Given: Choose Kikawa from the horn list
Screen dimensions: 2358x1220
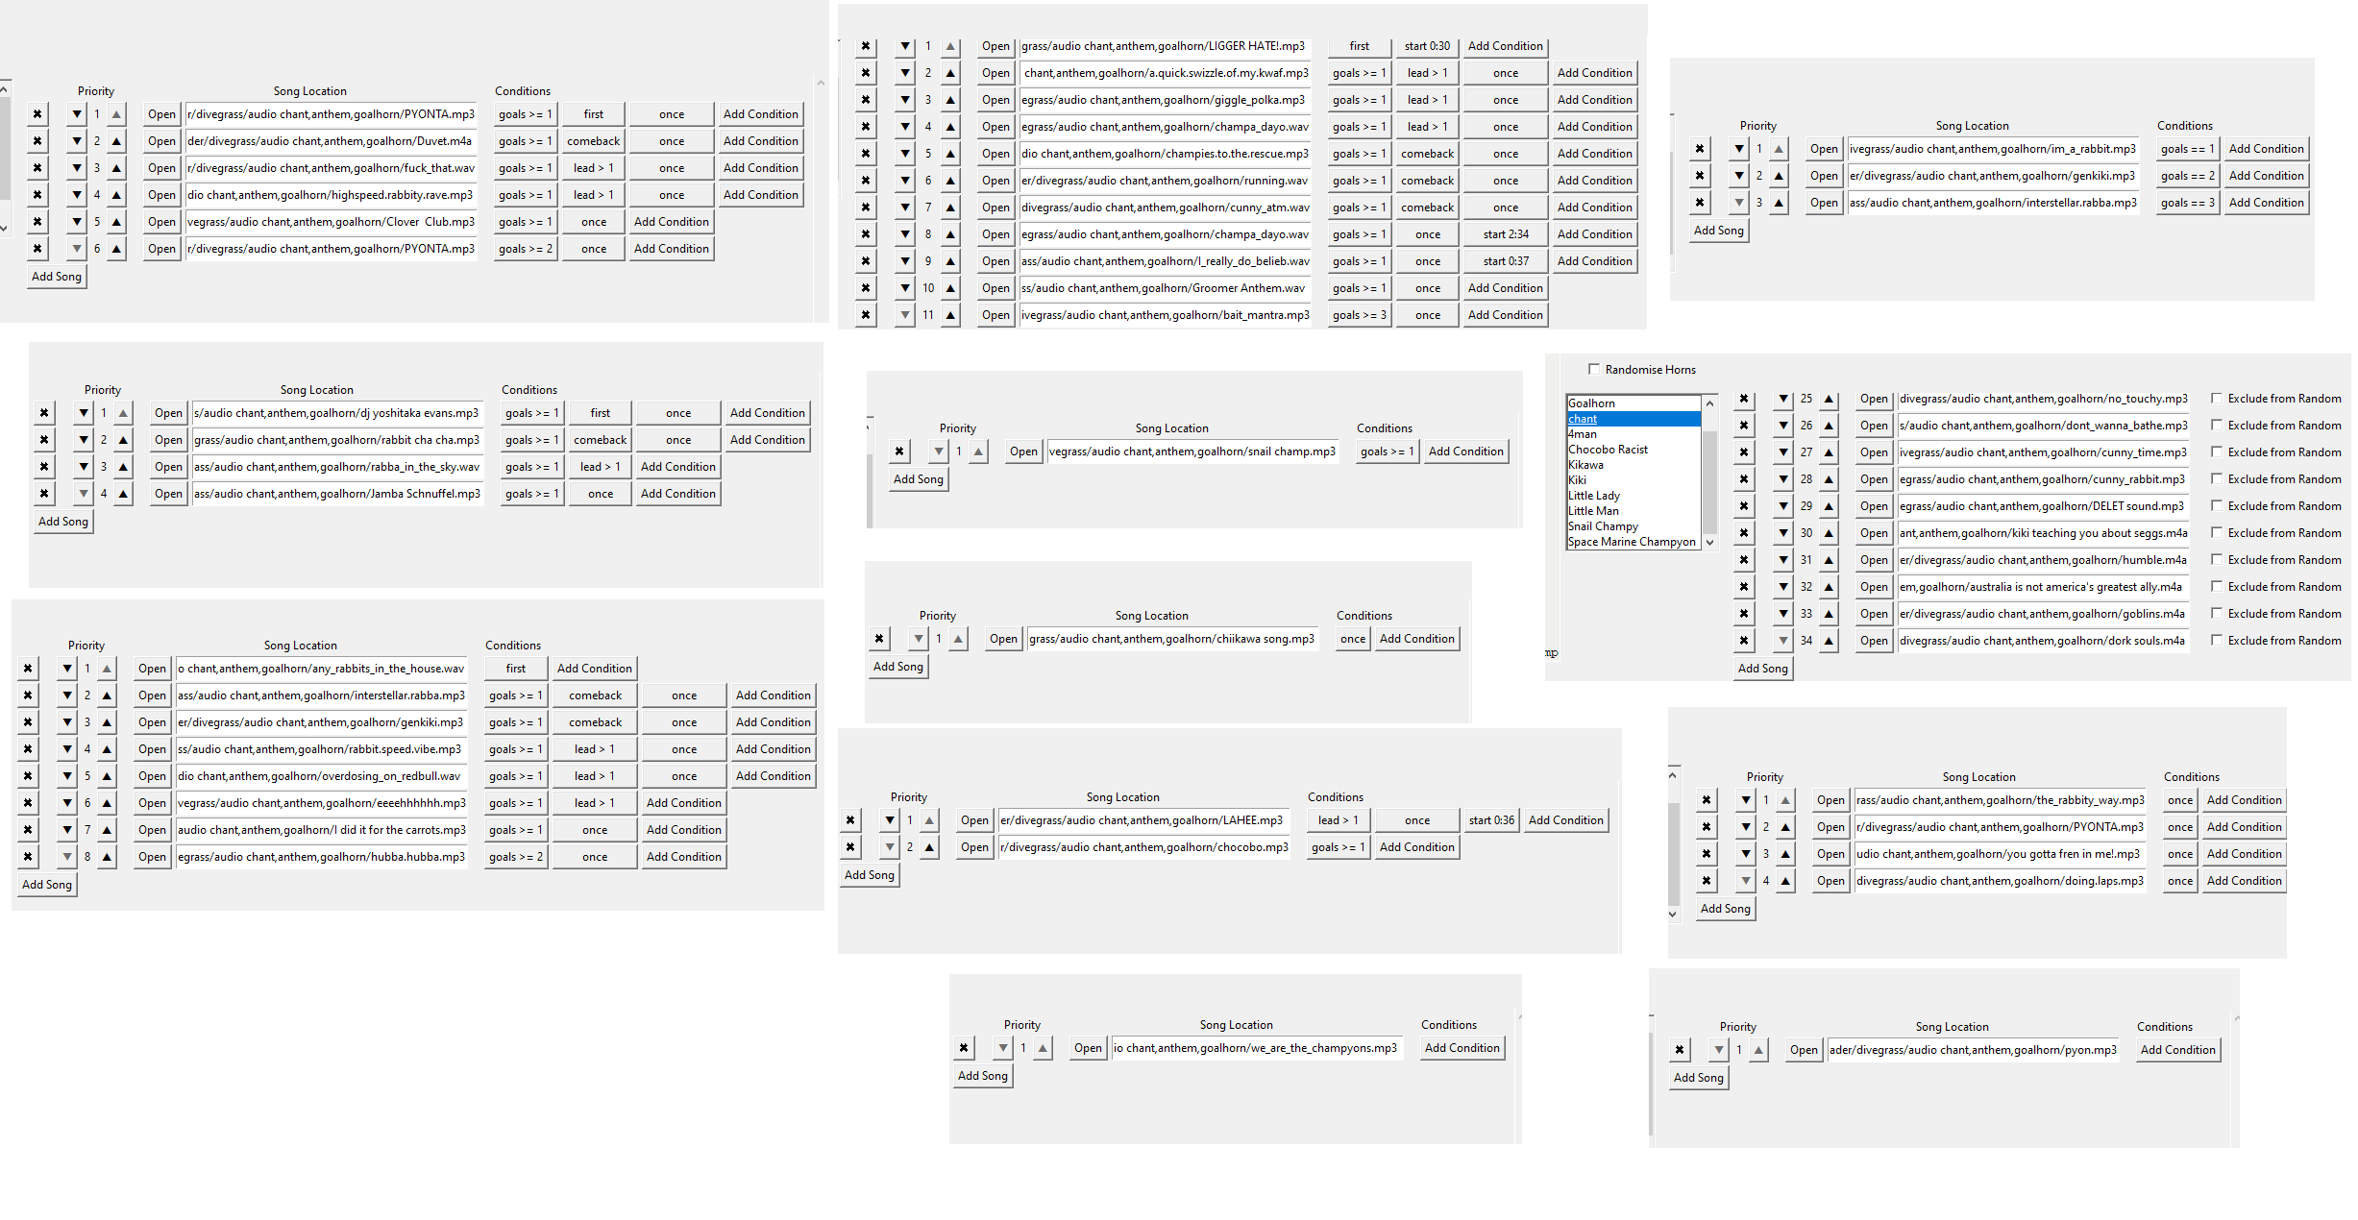Looking at the screenshot, I should (x=1633, y=465).
